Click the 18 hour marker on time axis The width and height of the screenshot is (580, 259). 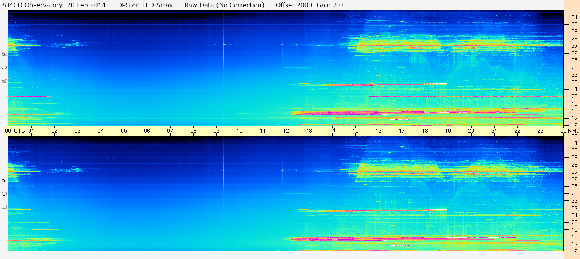click(x=425, y=131)
